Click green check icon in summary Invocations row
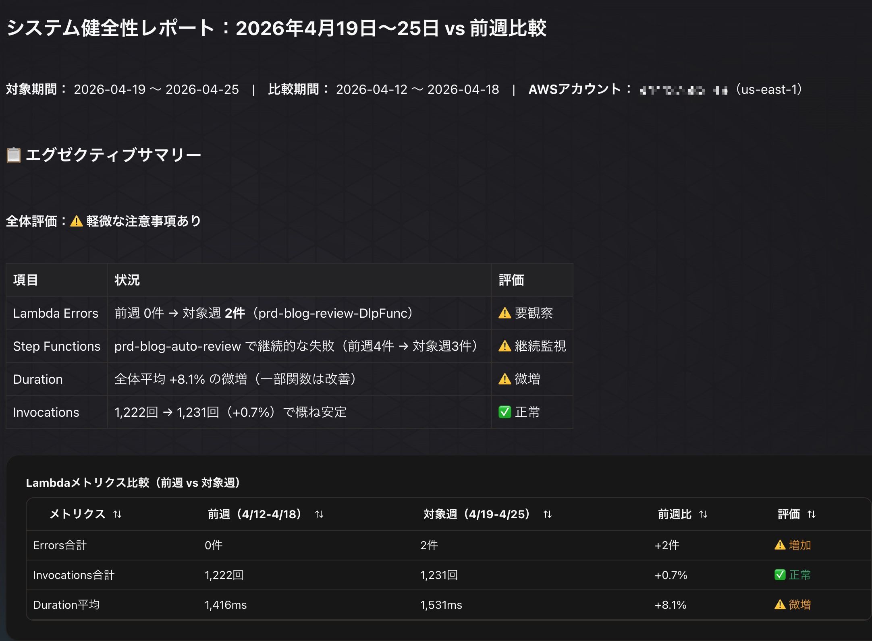This screenshot has height=641, width=872. [x=505, y=412]
